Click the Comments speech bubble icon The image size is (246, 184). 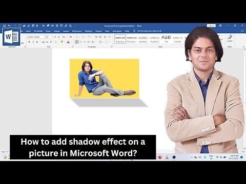pyautogui.click(x=242, y=31)
